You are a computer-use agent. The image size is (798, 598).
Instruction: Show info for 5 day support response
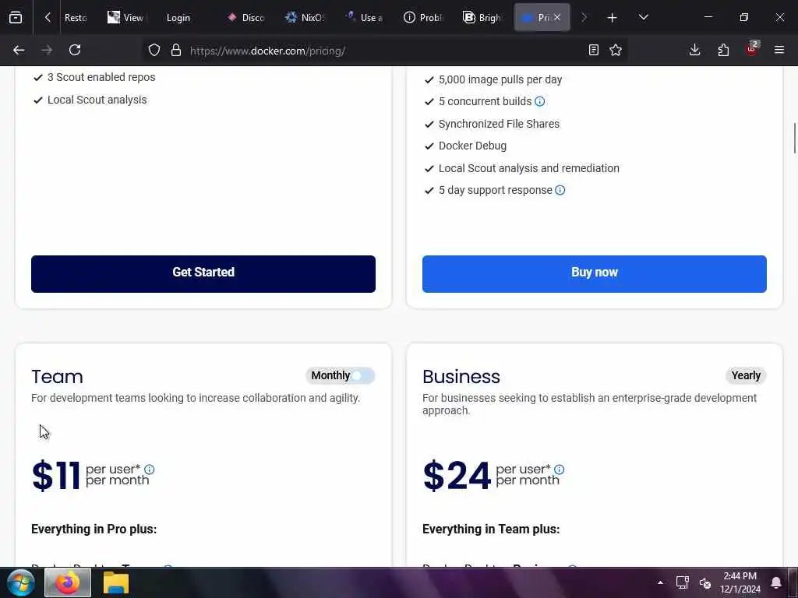(x=560, y=190)
